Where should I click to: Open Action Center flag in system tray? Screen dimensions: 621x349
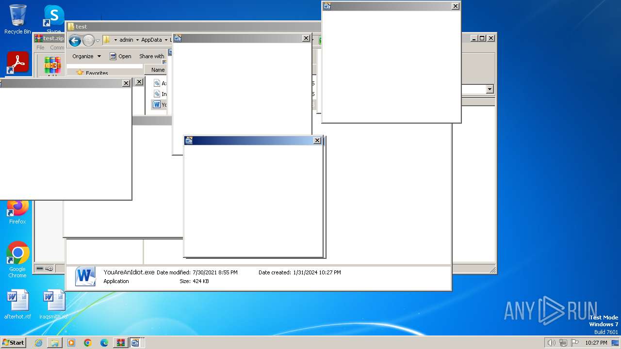coord(574,343)
